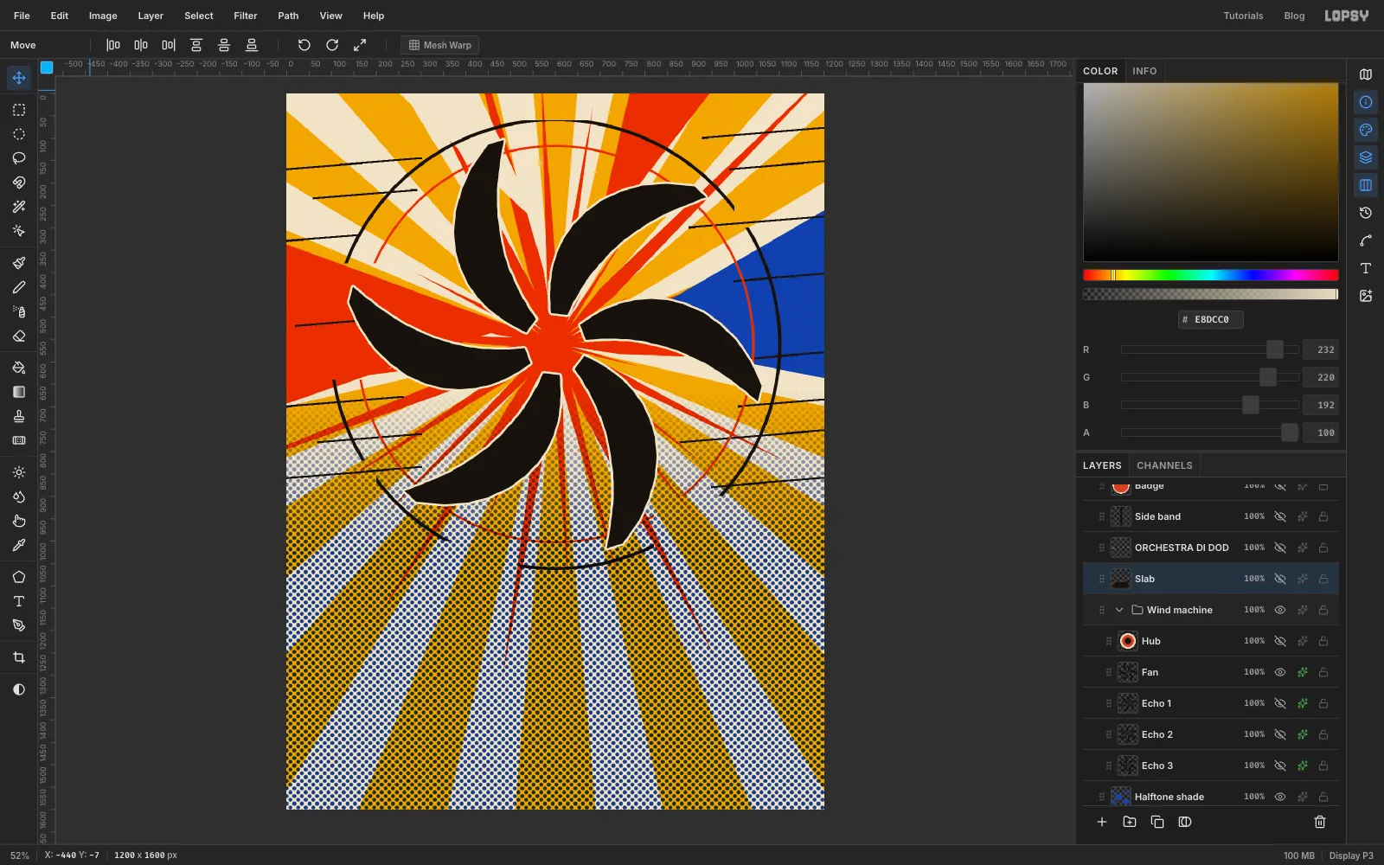Pick the Text tool in the left toolbar
The image size is (1384, 865).
click(x=19, y=601)
